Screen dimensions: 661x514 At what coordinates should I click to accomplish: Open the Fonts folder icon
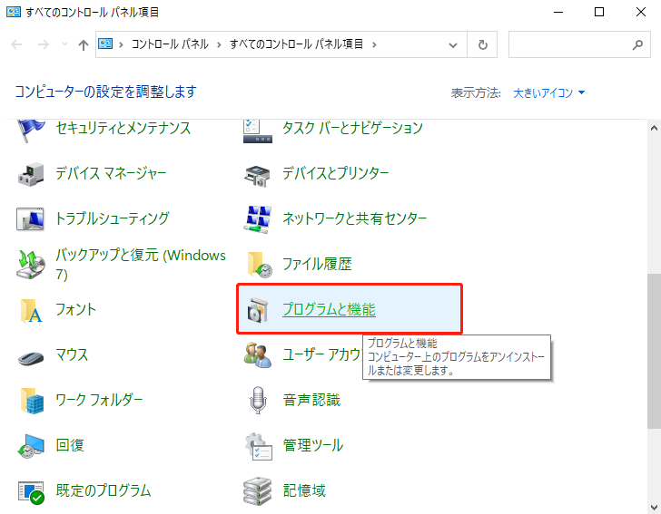tap(31, 311)
